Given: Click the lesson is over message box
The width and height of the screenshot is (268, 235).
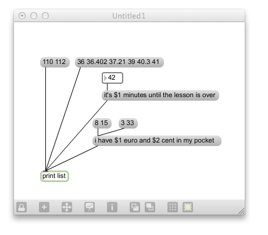Looking at the screenshot, I should [x=160, y=95].
